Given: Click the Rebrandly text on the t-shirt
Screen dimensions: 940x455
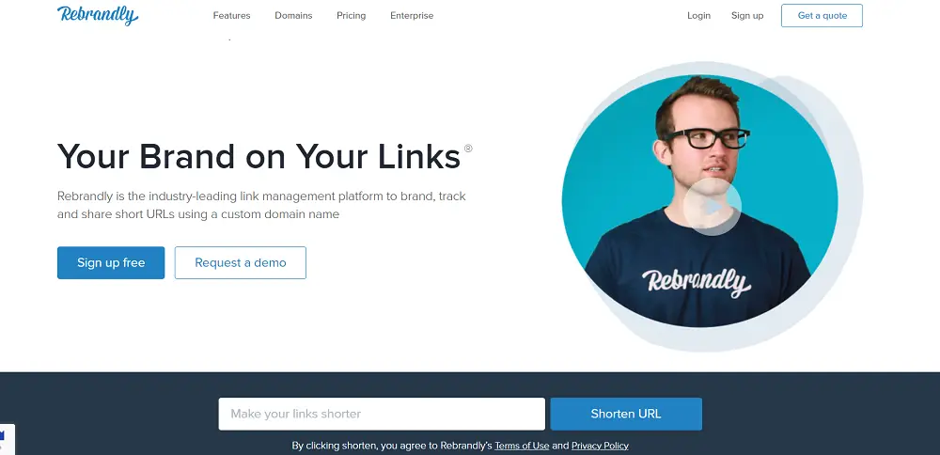Looking at the screenshot, I should pyautogui.click(x=696, y=282).
